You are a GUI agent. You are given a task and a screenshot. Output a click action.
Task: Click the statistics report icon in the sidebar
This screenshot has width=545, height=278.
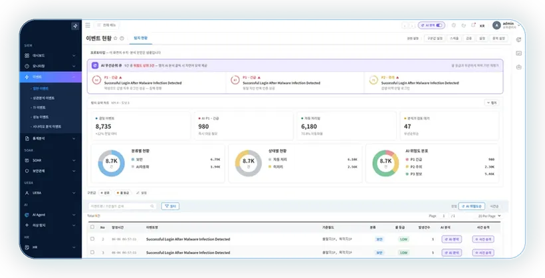coord(27,138)
